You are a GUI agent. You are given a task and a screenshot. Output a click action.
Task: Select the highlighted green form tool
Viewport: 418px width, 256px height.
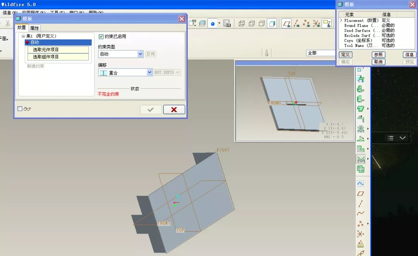361,159
